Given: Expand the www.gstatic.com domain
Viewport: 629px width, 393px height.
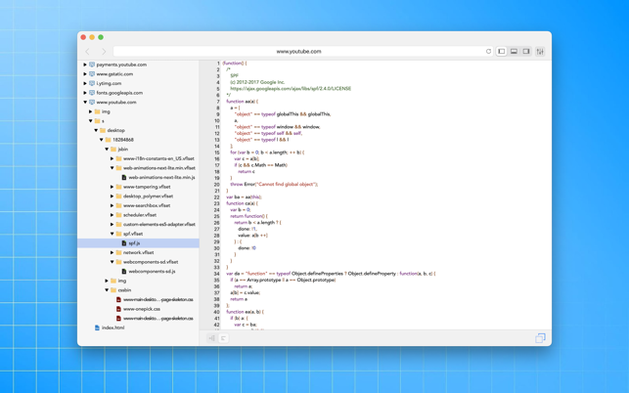Looking at the screenshot, I should point(85,73).
